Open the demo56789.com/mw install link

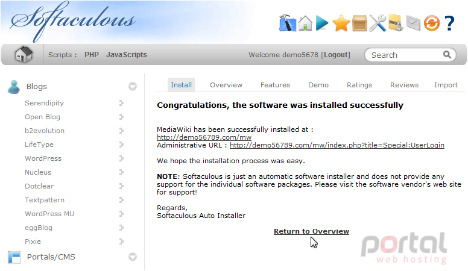(x=204, y=137)
